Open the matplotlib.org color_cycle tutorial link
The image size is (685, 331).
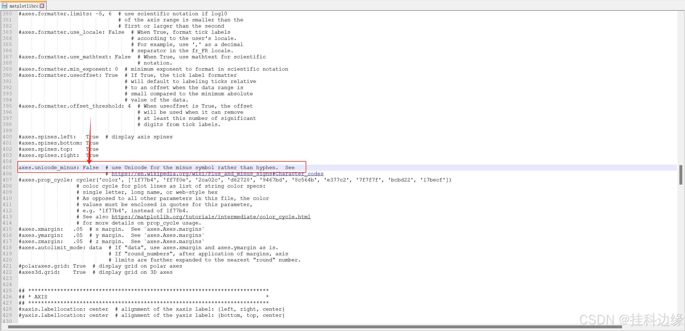pyautogui.click(x=211, y=217)
